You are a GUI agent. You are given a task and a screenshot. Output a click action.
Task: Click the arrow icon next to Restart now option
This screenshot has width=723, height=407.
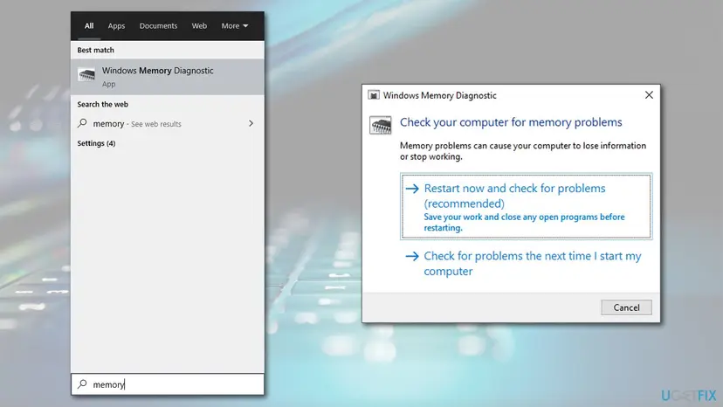412,189
